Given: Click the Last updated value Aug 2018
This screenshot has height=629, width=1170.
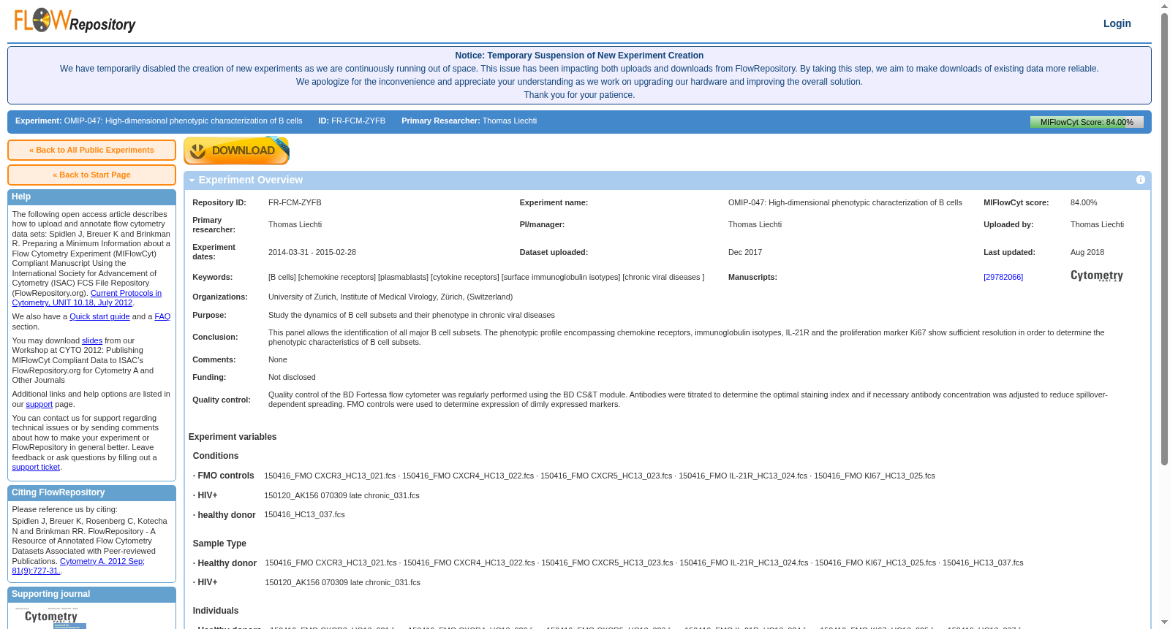Looking at the screenshot, I should pyautogui.click(x=1087, y=252).
